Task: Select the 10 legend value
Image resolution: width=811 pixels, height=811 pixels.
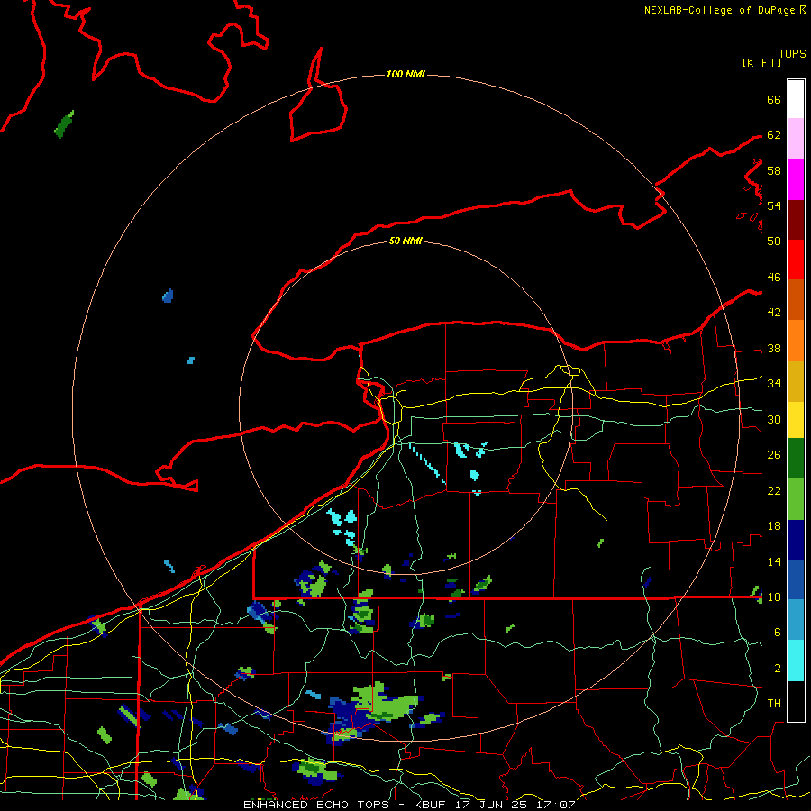Action: pyautogui.click(x=774, y=597)
